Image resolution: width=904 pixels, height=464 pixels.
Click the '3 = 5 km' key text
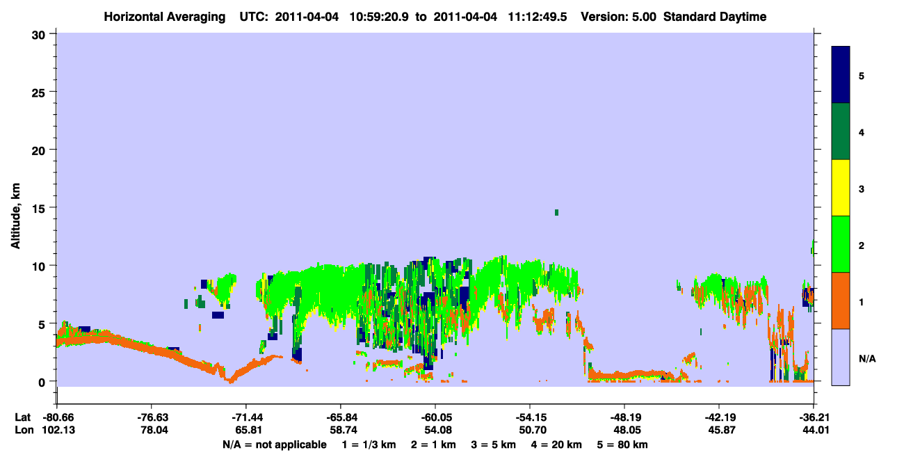point(494,445)
